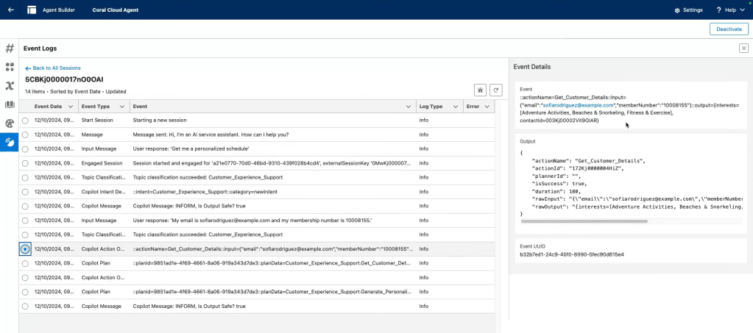Open the Actions shapes sidebar icon
Image resolution: width=753 pixels, height=333 pixels.
(10, 67)
